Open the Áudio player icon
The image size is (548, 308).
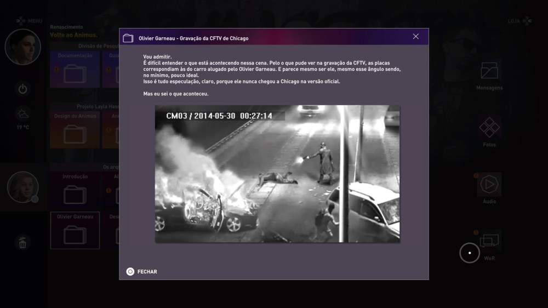[489, 185]
